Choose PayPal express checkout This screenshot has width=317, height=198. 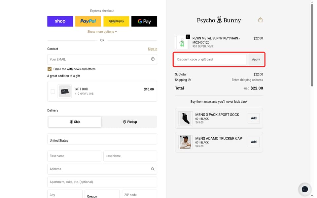coord(88,21)
